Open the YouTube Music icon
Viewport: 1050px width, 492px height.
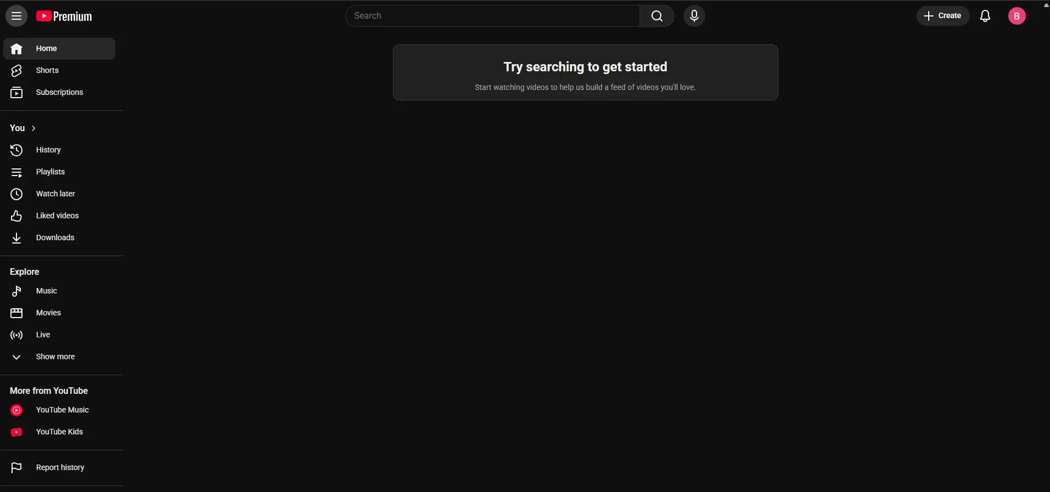(x=16, y=410)
